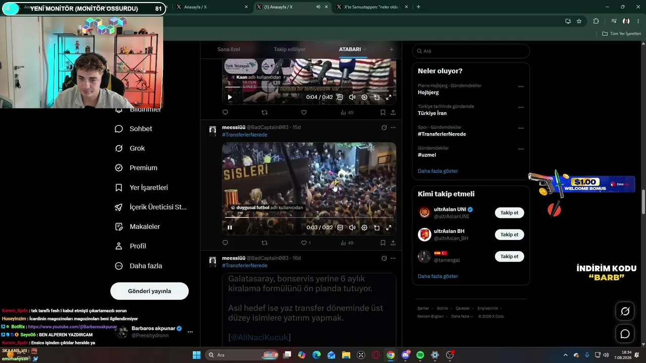This screenshot has height=363, width=646.
Task: Open options for the #uzmel trend
Action: coord(521,149)
